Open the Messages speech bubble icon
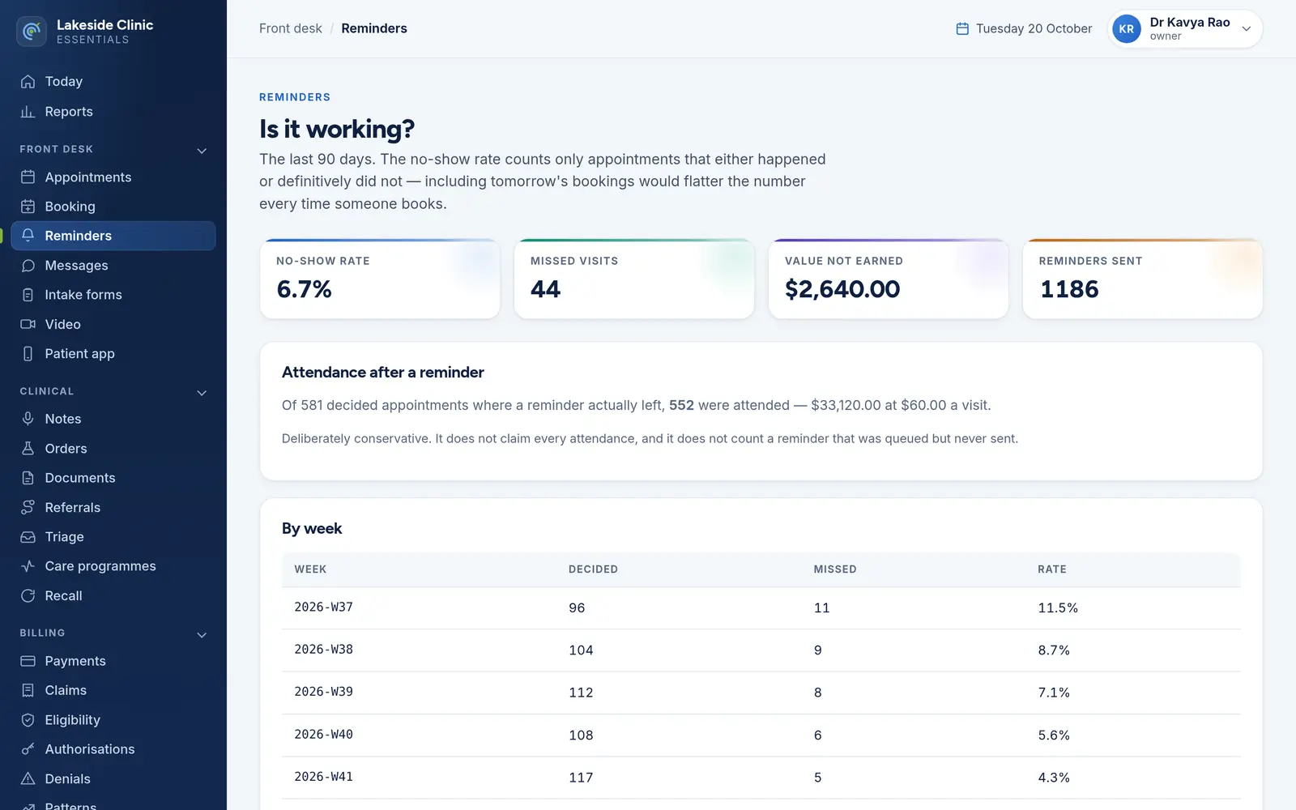This screenshot has width=1296, height=810. tap(28, 266)
